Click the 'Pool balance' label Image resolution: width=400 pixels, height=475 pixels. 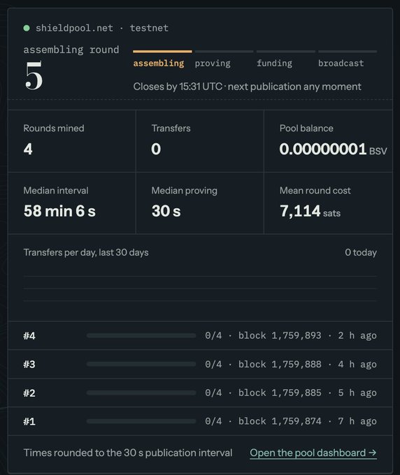click(x=306, y=128)
